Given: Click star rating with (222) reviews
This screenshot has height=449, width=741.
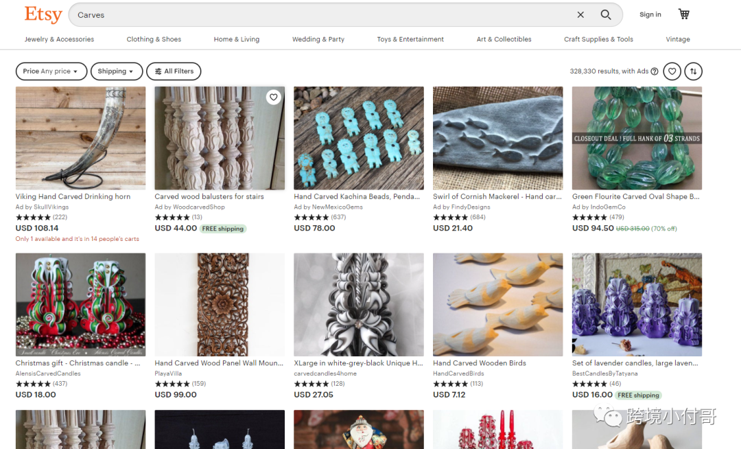Looking at the screenshot, I should pyautogui.click(x=42, y=218).
